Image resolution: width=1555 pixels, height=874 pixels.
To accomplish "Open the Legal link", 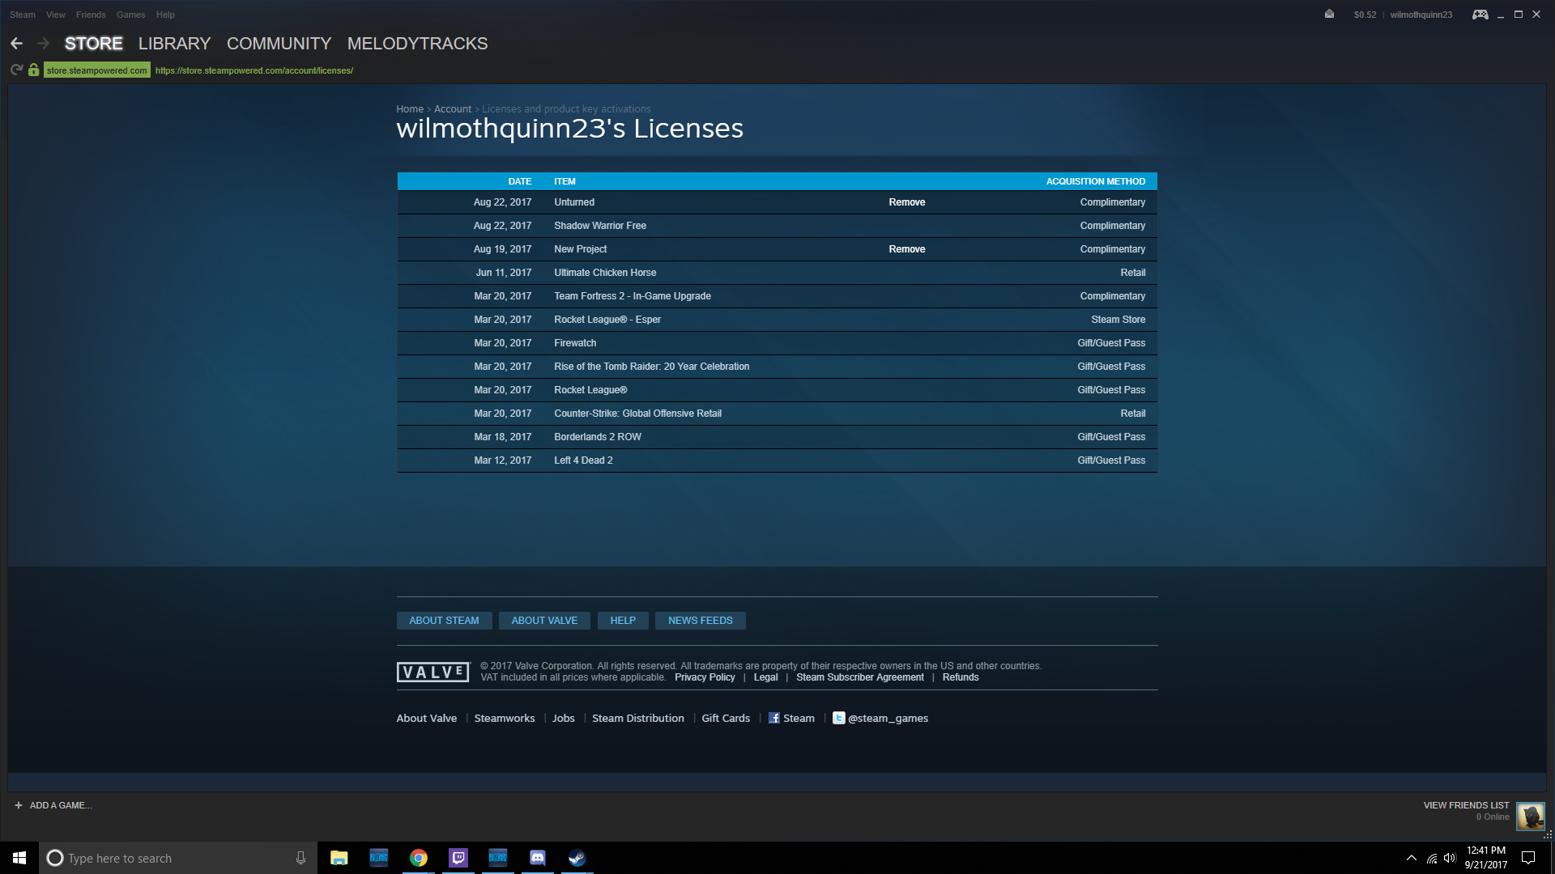I will (765, 677).
